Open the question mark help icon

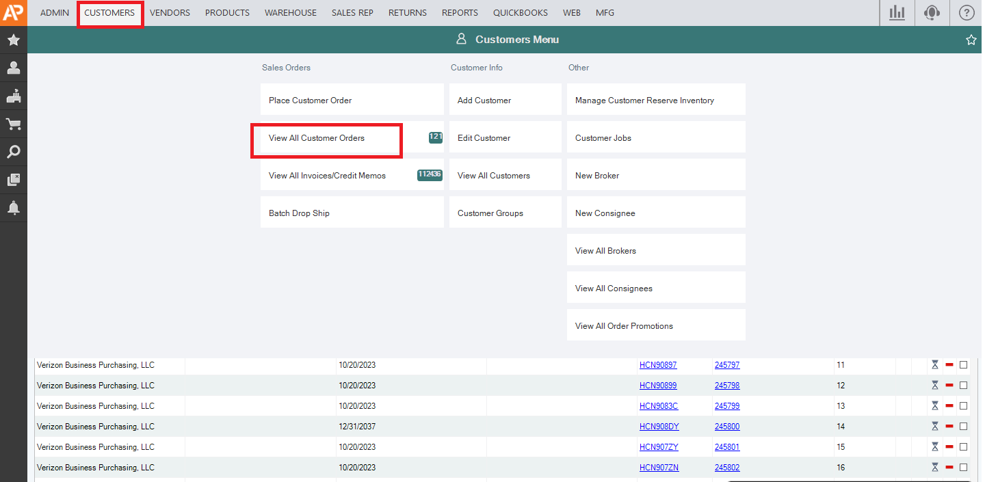click(967, 13)
